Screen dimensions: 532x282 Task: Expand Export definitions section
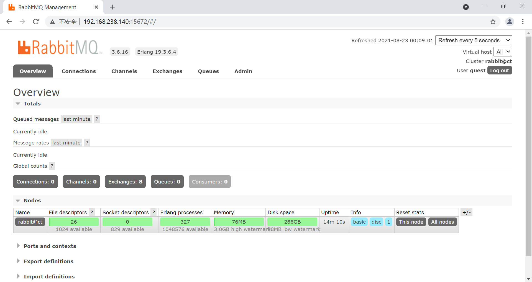tap(45, 261)
